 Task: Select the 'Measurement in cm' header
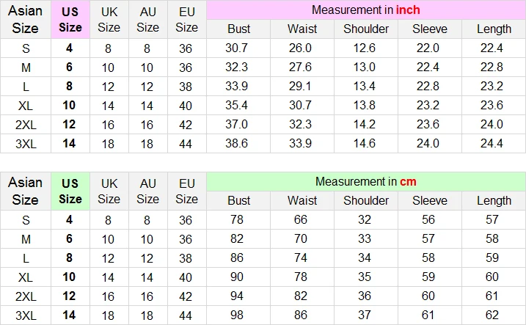pyautogui.click(x=366, y=182)
